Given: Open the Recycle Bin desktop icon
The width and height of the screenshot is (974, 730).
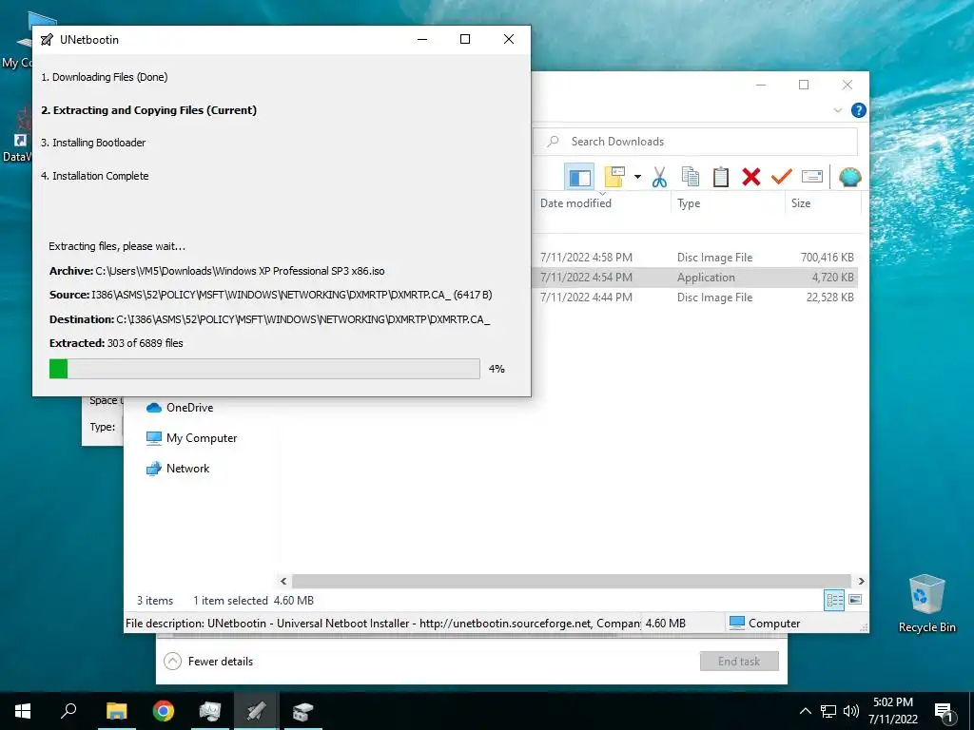Looking at the screenshot, I should tap(926, 604).
